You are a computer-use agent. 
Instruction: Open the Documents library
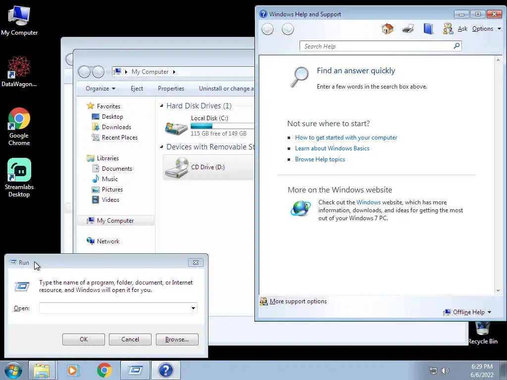pyautogui.click(x=117, y=169)
